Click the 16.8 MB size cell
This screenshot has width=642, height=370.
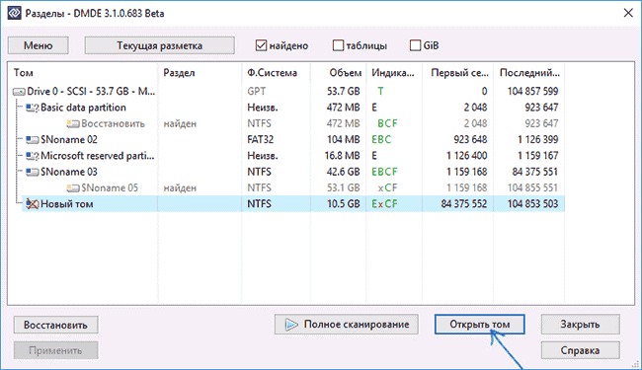(x=343, y=156)
